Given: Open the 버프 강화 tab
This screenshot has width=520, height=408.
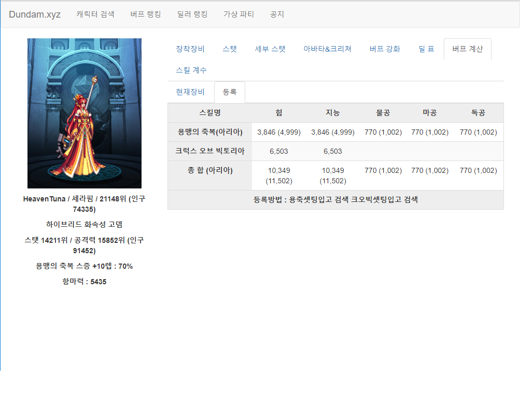Looking at the screenshot, I should click(385, 49).
